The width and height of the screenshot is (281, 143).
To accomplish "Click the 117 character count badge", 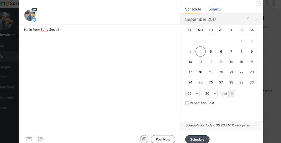I will tap(35, 10).
